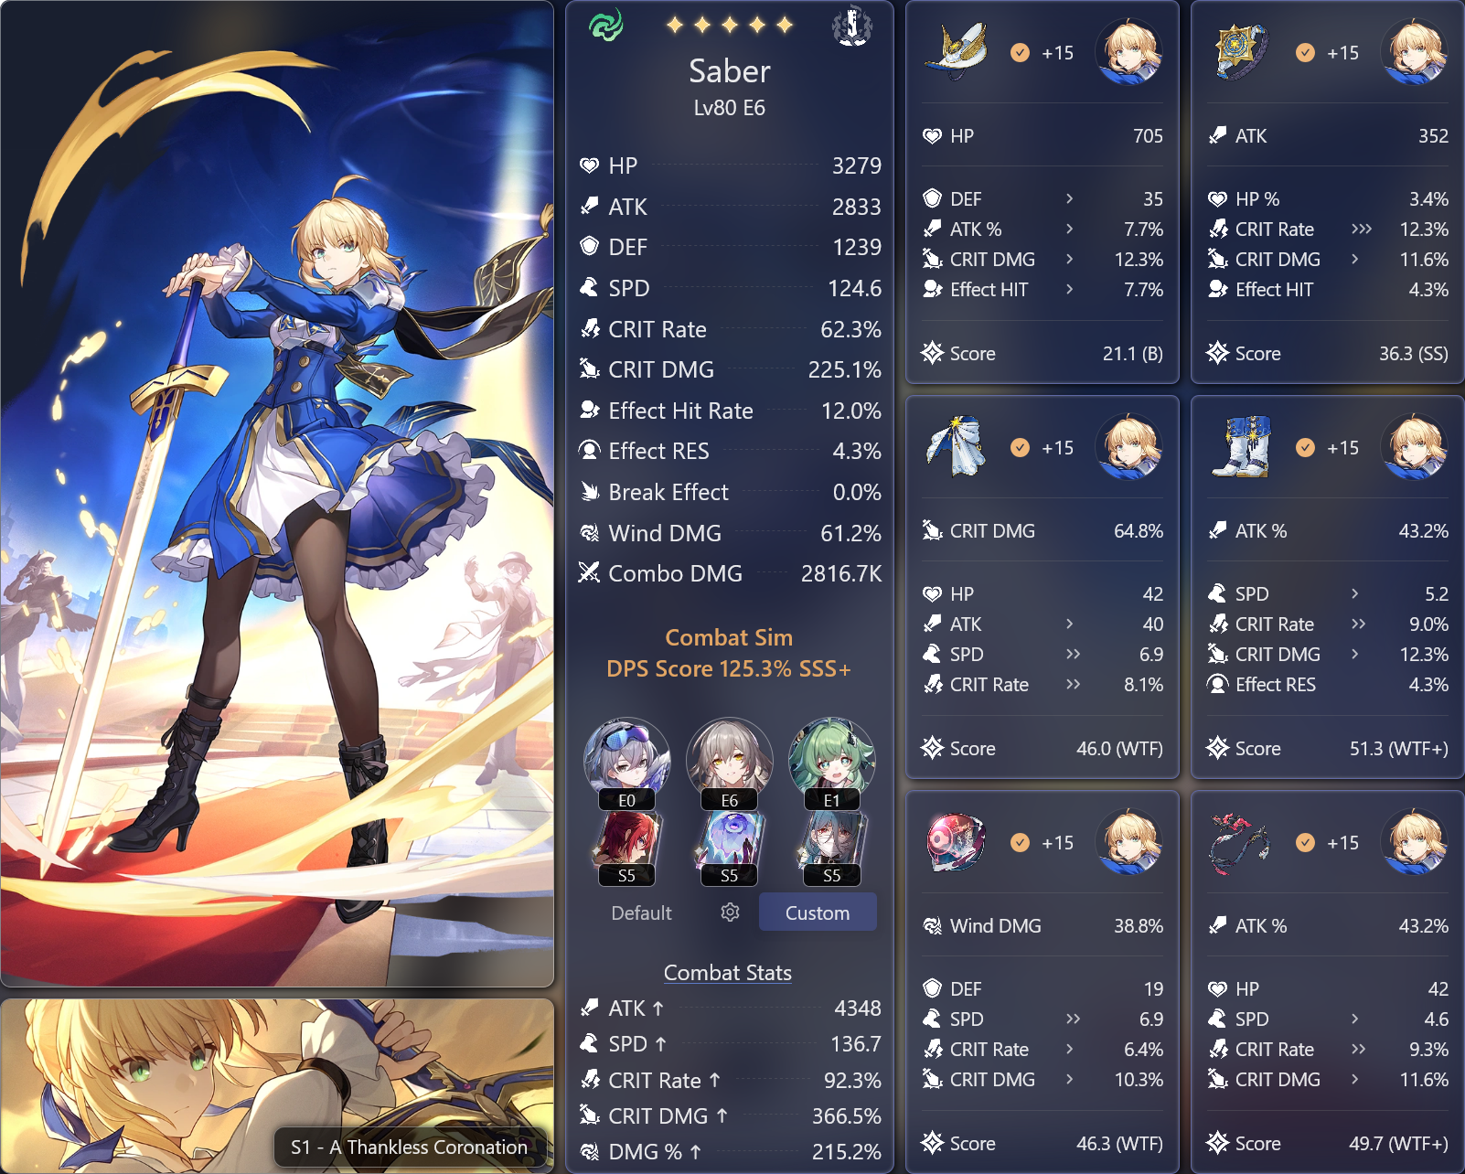The height and width of the screenshot is (1174, 1465).
Task: Switch to Custom team tab
Action: pyautogui.click(x=818, y=913)
